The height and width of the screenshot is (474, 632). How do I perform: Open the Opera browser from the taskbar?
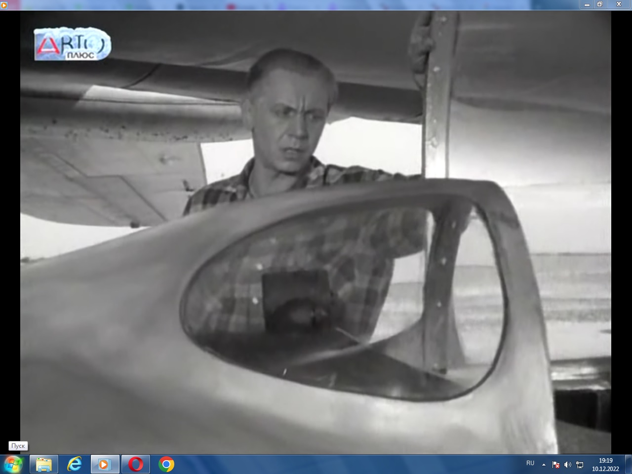pyautogui.click(x=136, y=464)
